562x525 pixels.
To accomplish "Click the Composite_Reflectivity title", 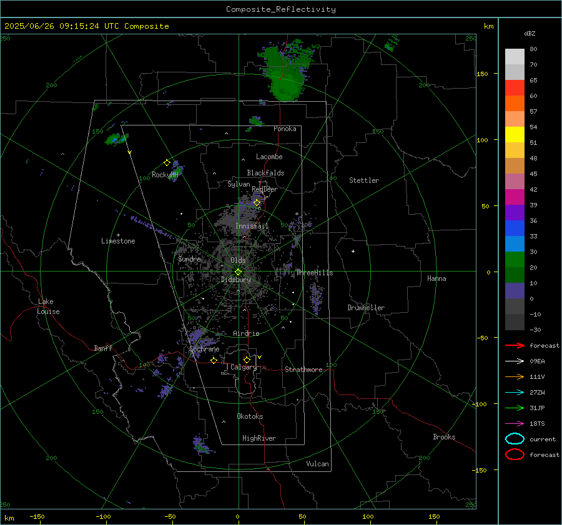I will [281, 9].
